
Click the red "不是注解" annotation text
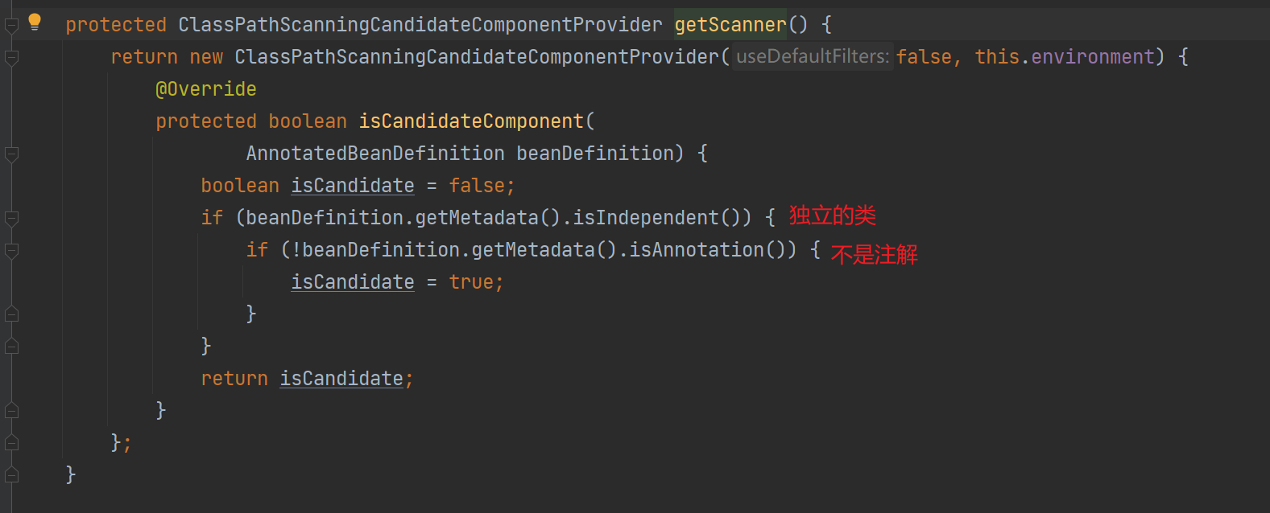pos(874,255)
